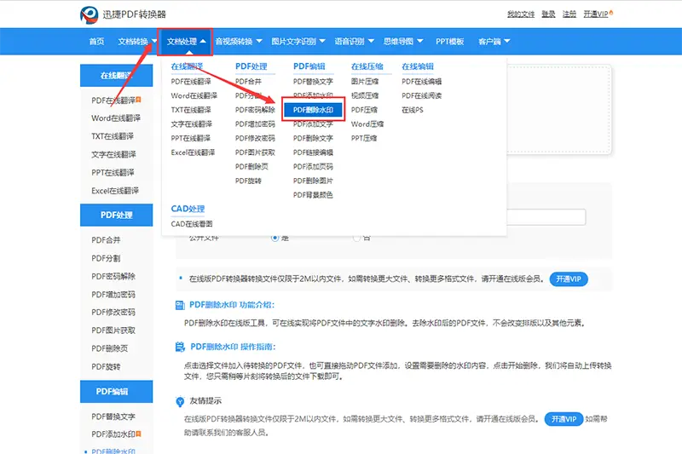682x454 pixels.
Task: Choose PDF在线编辑 in the dropdown menu
Action: 421,81
